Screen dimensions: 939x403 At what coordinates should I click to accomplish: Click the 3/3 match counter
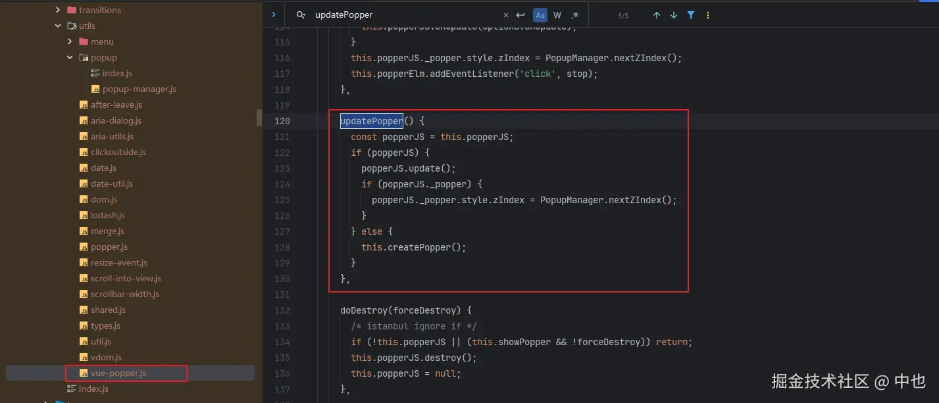(x=622, y=16)
